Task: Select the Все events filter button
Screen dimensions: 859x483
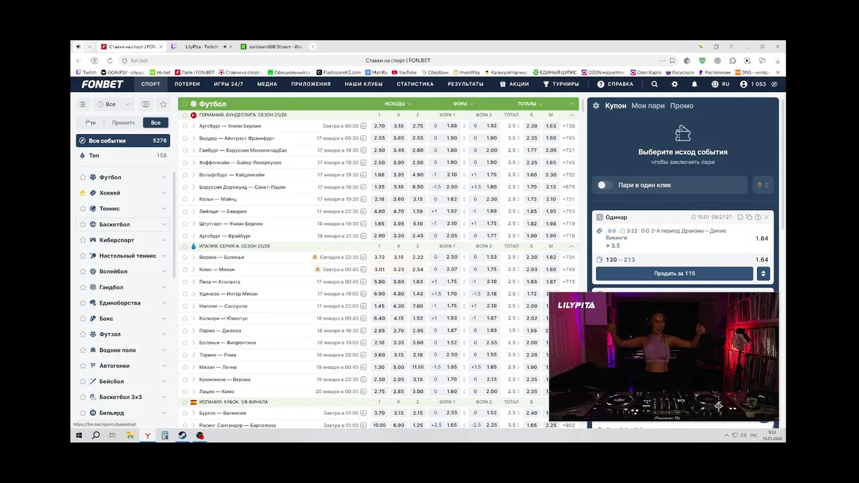Action: [156, 123]
